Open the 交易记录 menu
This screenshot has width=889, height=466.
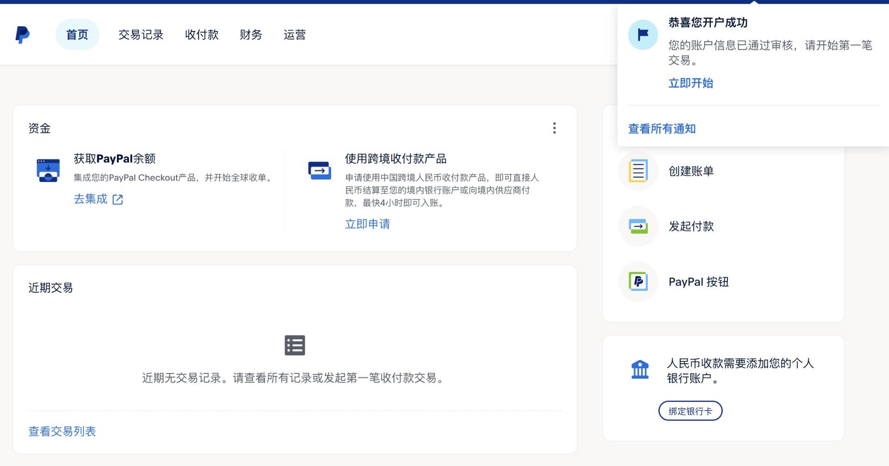coord(141,35)
